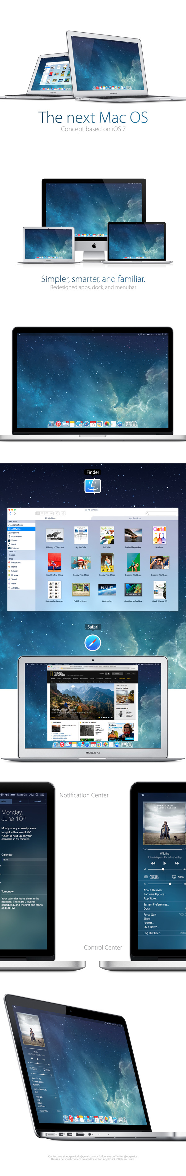Select the Great Barrier Reef.key thumbnail

tap(133, 590)
